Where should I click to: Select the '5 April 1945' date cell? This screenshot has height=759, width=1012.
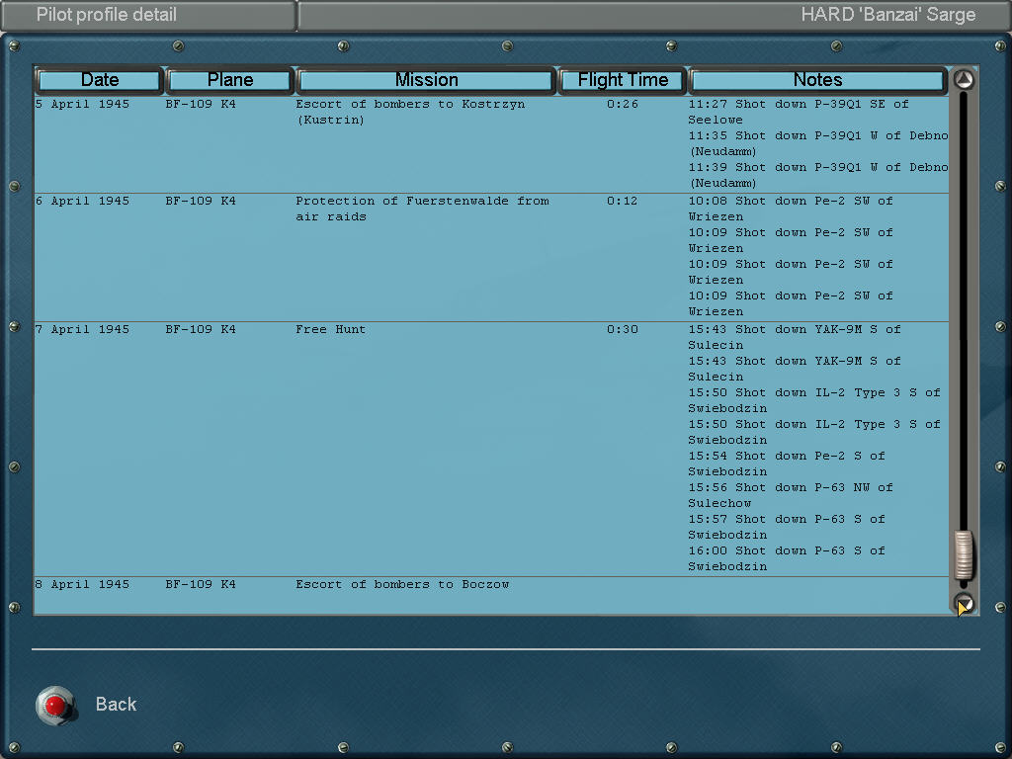point(83,104)
